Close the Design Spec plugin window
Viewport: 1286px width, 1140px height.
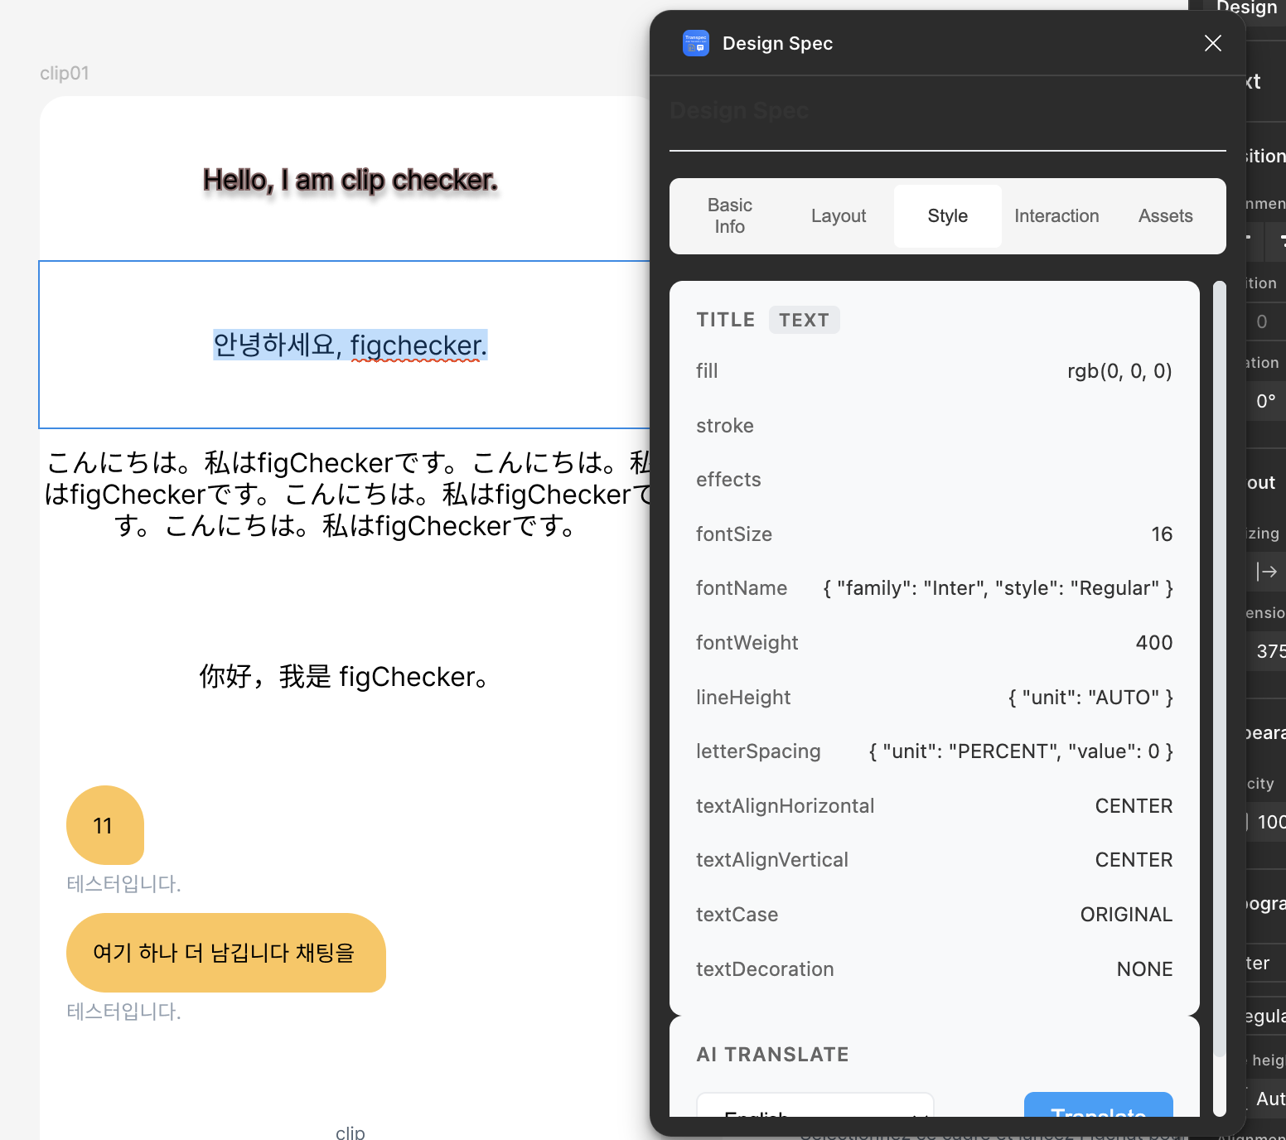point(1213,43)
